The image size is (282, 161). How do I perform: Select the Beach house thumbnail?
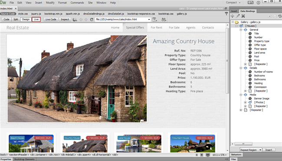coord(31,143)
